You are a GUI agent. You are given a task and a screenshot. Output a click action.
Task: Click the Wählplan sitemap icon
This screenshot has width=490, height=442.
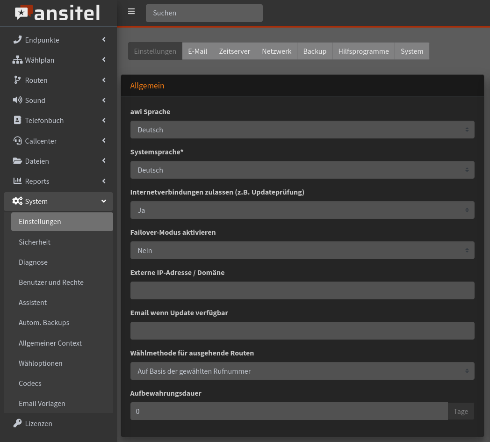pos(17,60)
